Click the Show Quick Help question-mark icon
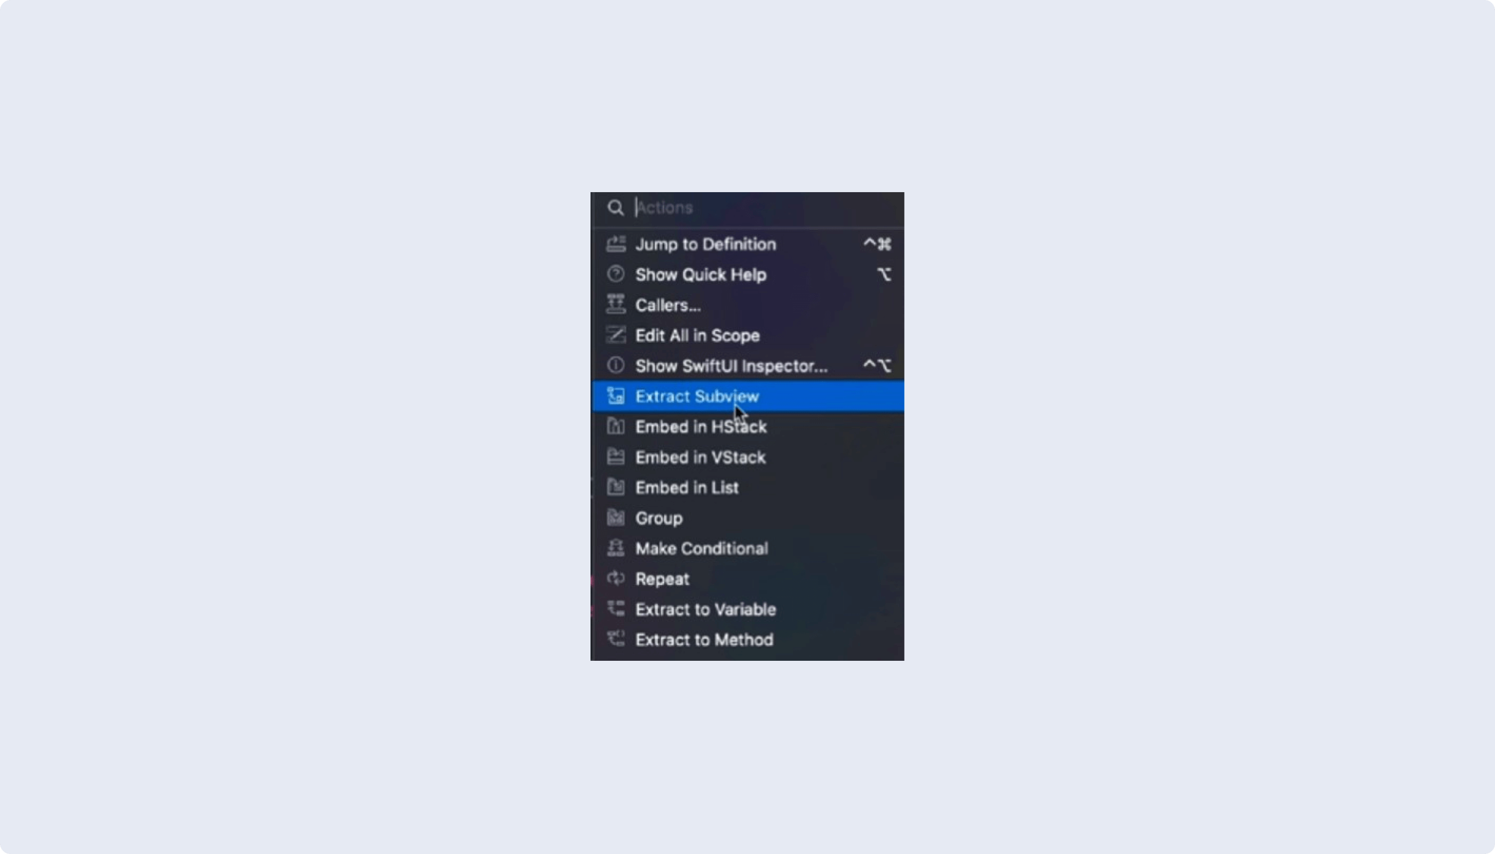This screenshot has width=1495, height=854. [x=616, y=274]
